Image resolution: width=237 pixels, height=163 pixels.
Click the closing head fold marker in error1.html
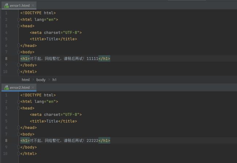pos(19,45)
